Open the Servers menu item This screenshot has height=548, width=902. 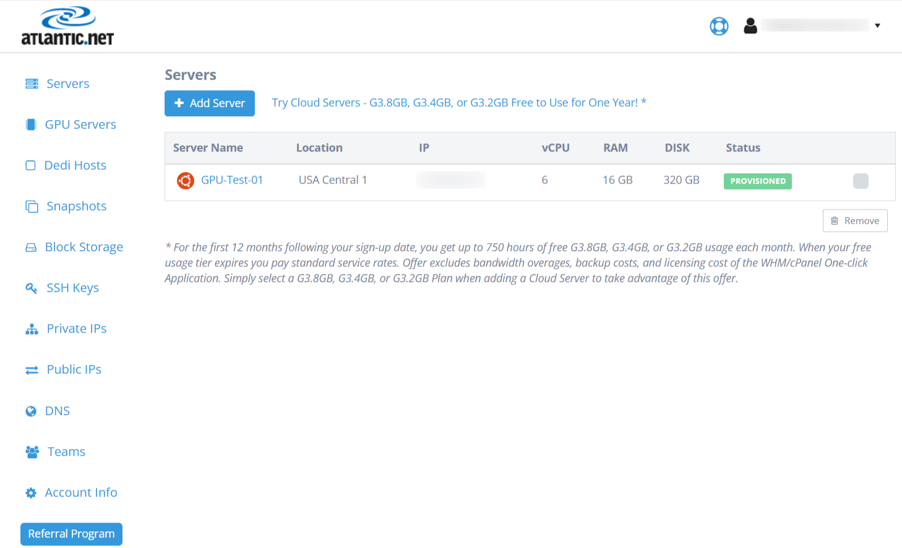68,83
